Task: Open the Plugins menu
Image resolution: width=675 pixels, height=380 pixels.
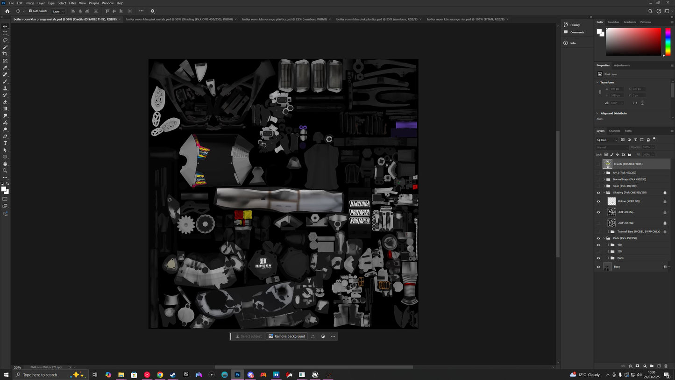Action: pos(94,3)
